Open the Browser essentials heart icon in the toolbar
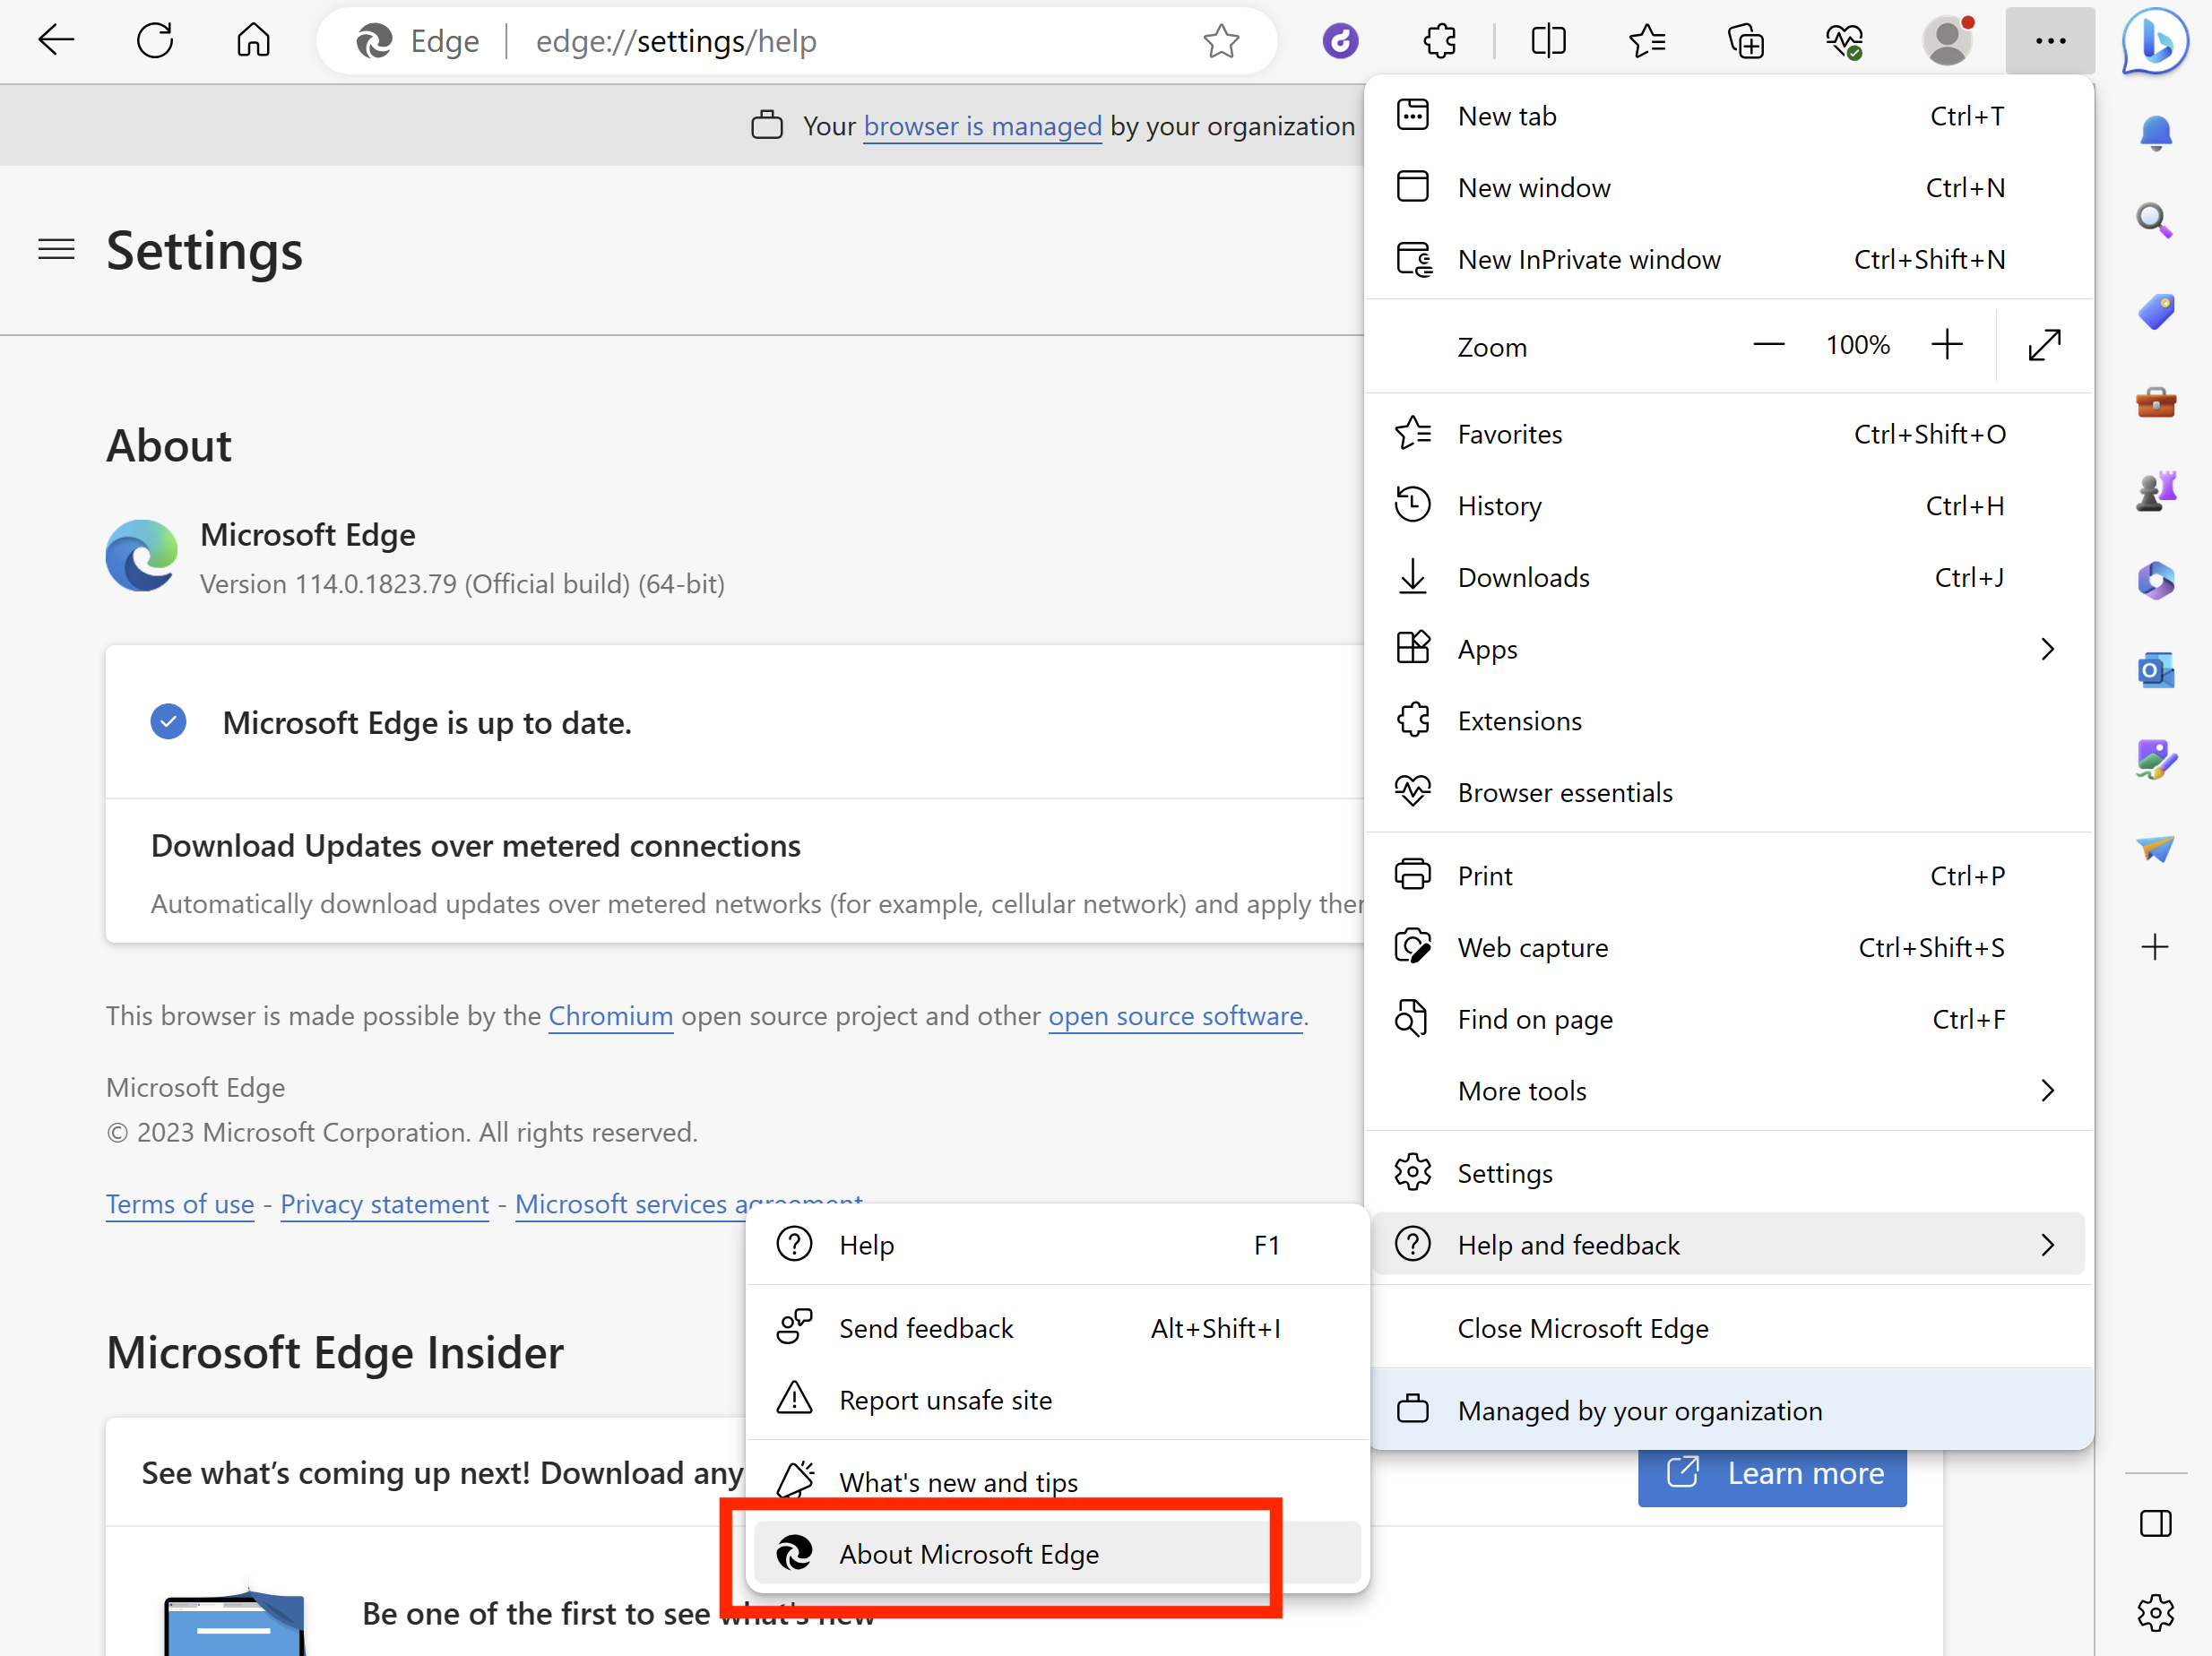 (x=1845, y=41)
